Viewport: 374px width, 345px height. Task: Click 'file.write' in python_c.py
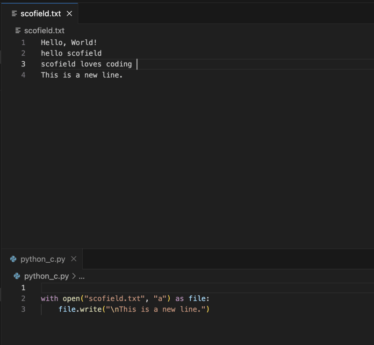point(80,309)
